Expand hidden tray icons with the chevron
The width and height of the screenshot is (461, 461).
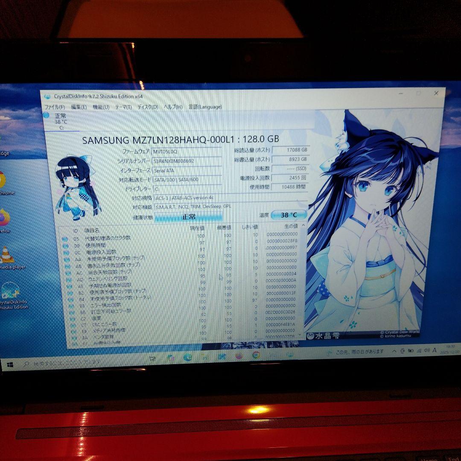pos(394,350)
